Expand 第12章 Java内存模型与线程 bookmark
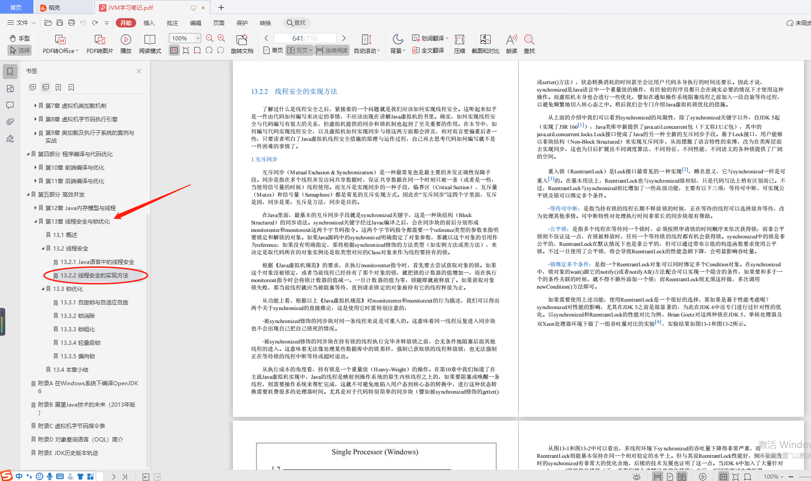The height and width of the screenshot is (481, 811). [x=35, y=208]
